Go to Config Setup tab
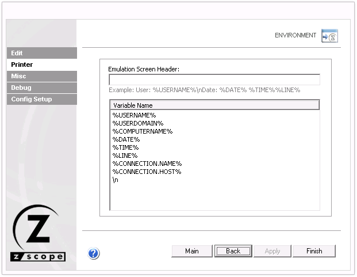Viewport: 357px width, 277px height. tap(41, 99)
